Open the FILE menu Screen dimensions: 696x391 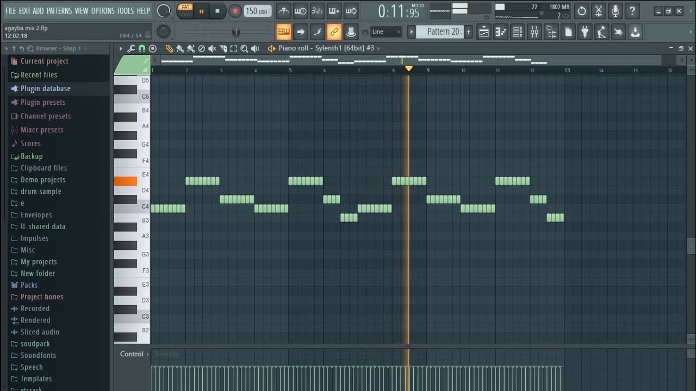click(10, 11)
